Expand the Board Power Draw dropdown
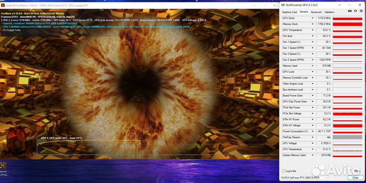The height and width of the screenshot is (183, 366). [313, 95]
